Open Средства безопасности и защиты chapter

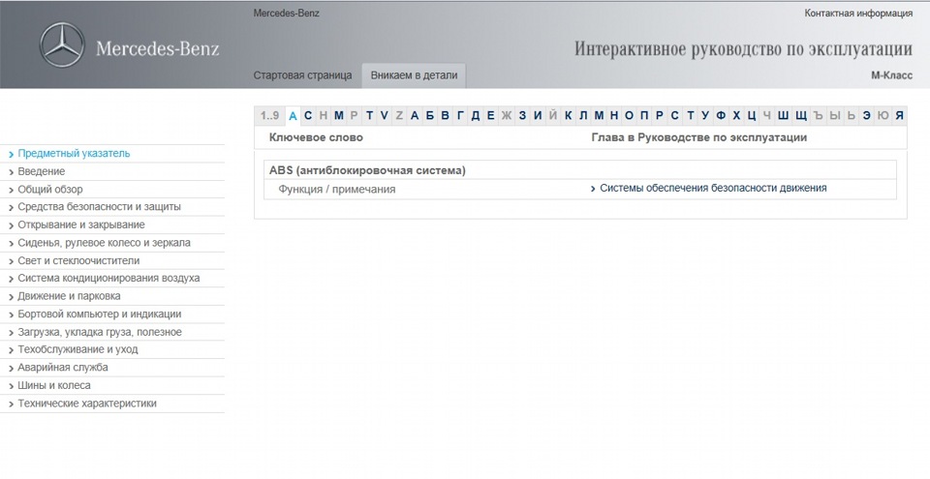(x=99, y=207)
